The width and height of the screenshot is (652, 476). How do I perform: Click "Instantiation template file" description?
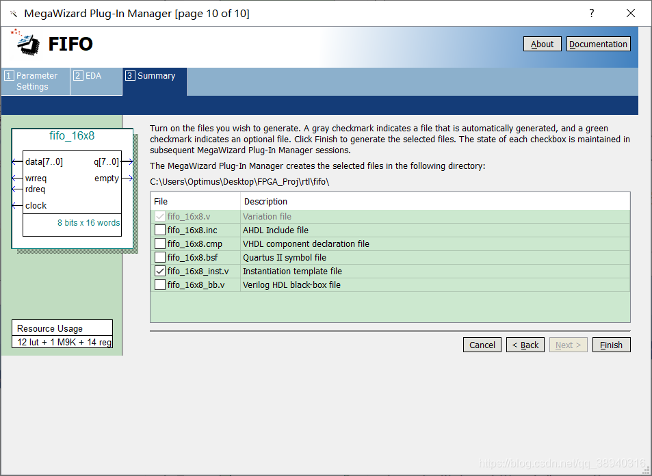(292, 271)
